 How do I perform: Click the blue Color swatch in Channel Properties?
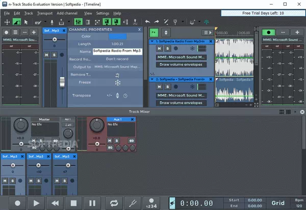click(x=117, y=36)
